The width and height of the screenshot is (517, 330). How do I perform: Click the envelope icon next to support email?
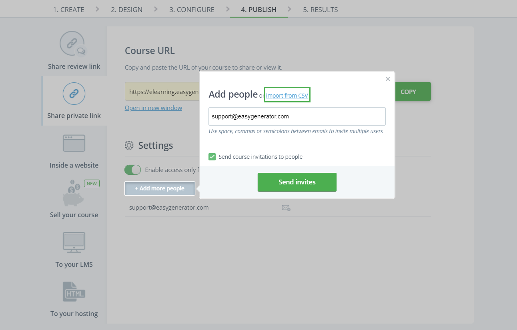tap(286, 208)
